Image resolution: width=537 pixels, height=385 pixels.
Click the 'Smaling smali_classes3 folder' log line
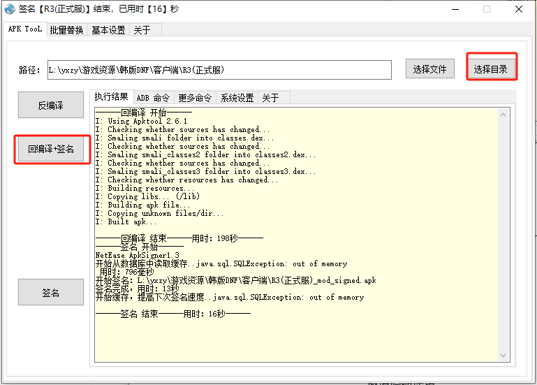point(205,171)
